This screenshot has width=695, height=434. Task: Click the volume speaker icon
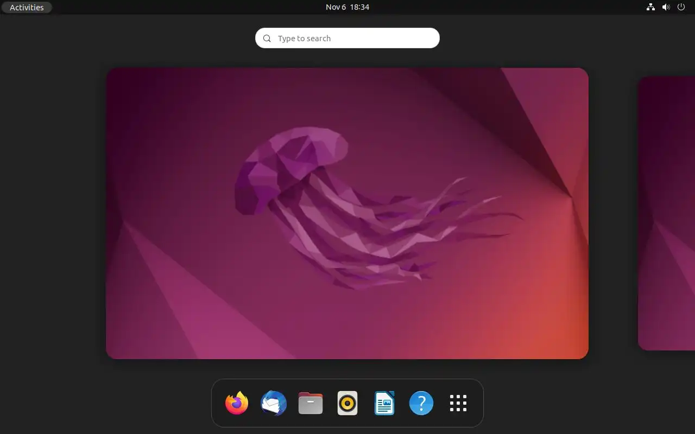[666, 7]
